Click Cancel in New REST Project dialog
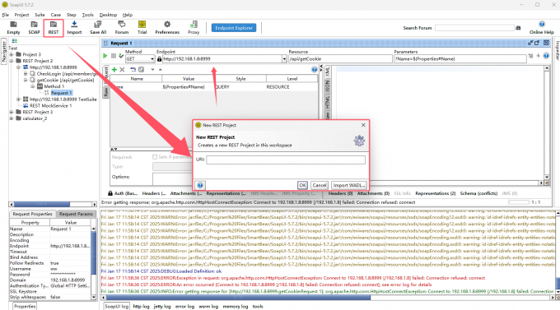560x310 pixels. point(320,185)
